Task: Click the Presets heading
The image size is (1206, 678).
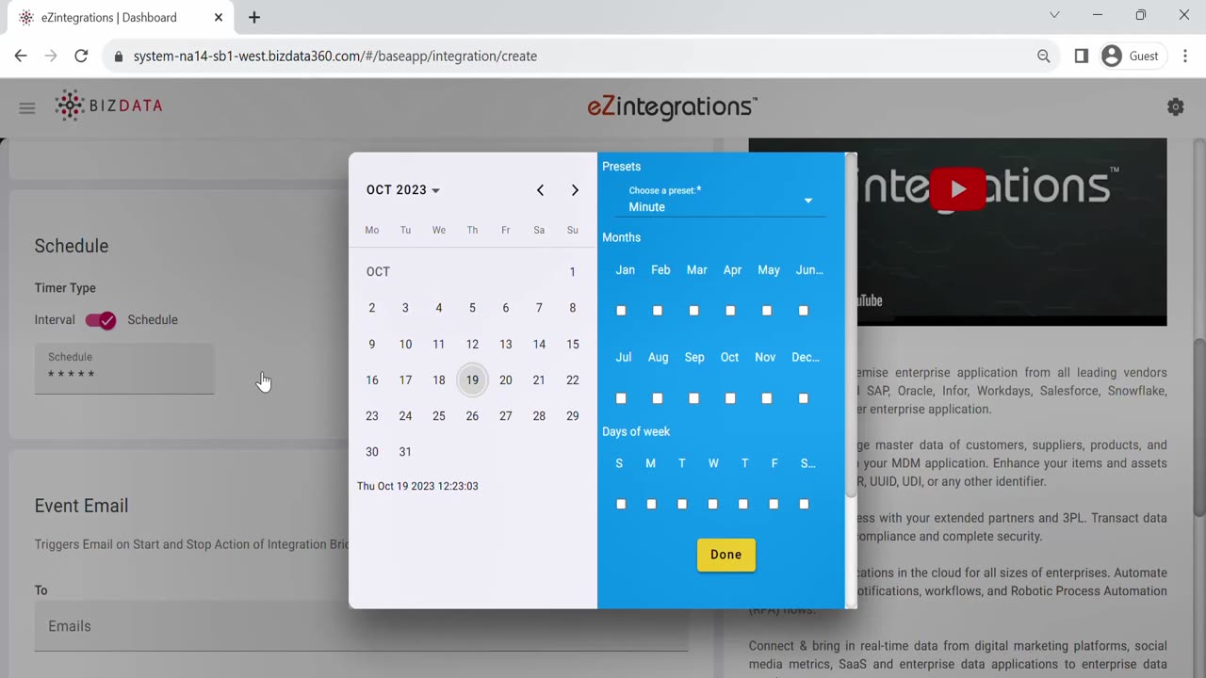Action: coord(621,167)
